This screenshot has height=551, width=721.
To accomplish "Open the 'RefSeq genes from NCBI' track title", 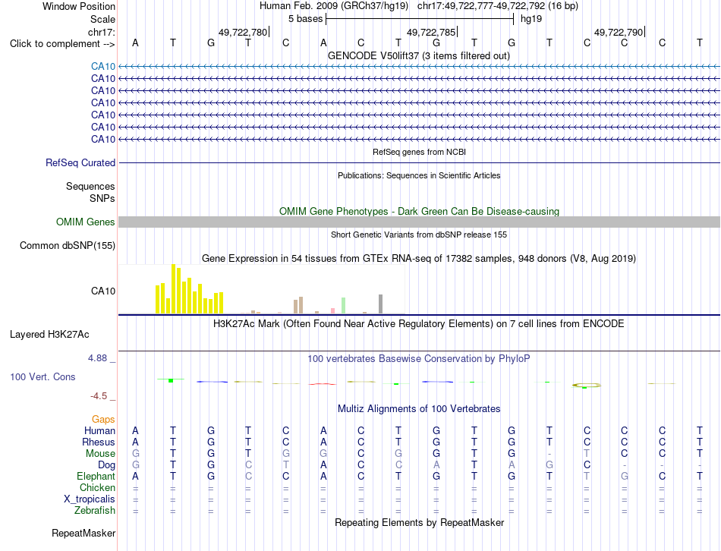I will (419, 152).
